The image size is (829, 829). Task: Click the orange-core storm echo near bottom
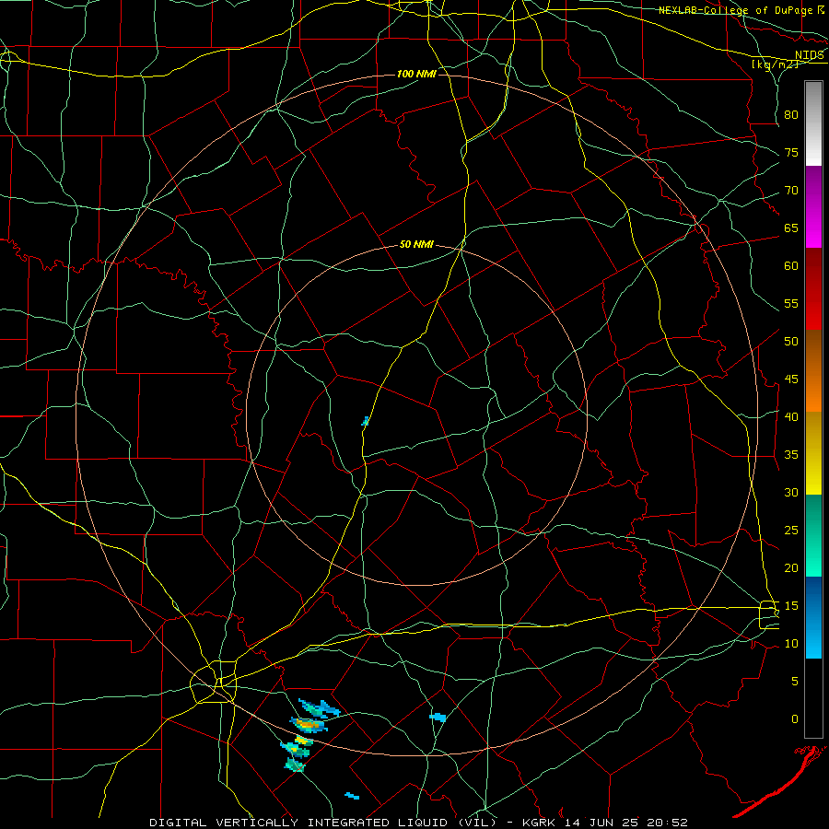point(309,725)
